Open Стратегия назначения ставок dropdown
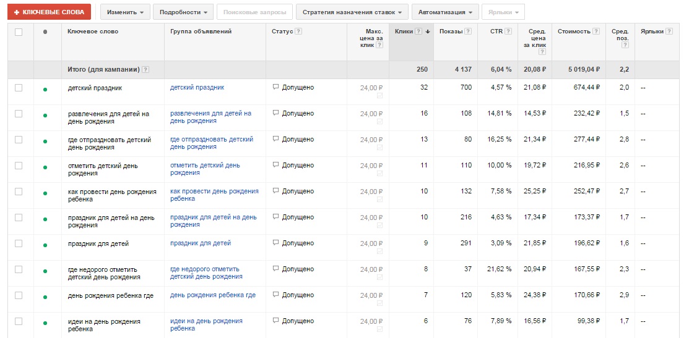689x338 pixels. pyautogui.click(x=352, y=12)
